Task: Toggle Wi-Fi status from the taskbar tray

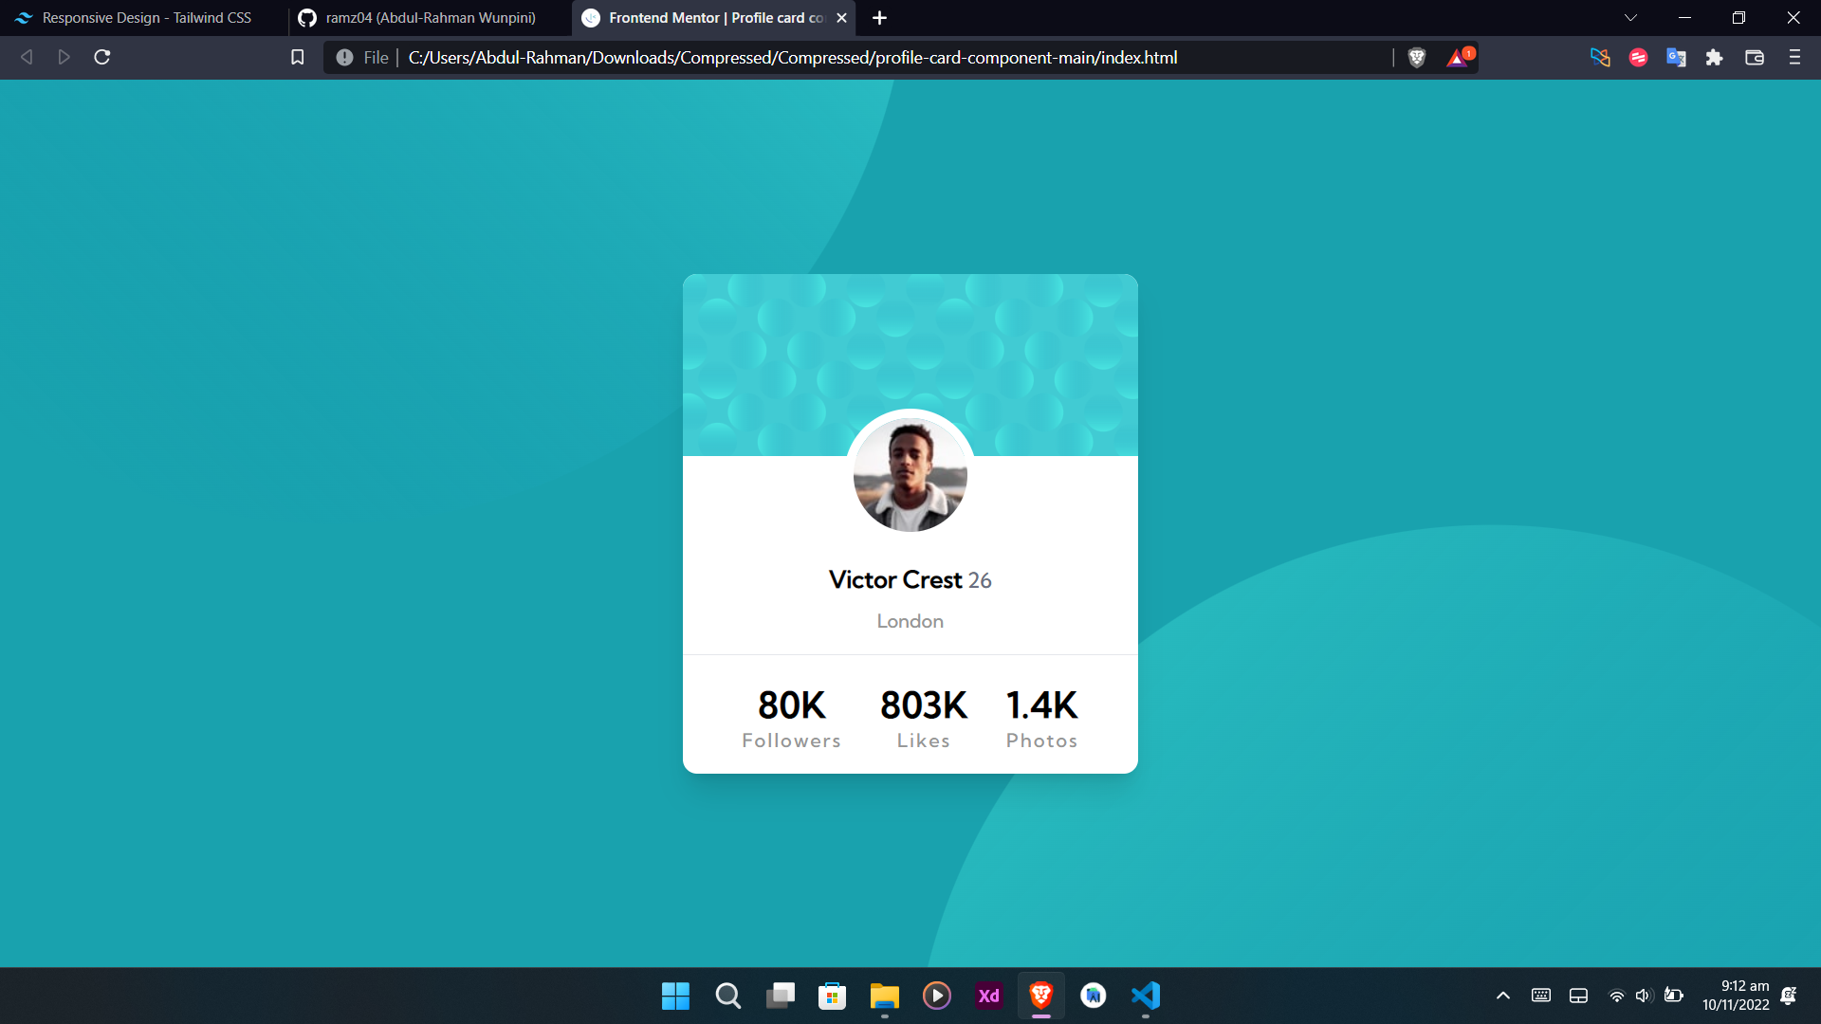Action: tap(1616, 996)
